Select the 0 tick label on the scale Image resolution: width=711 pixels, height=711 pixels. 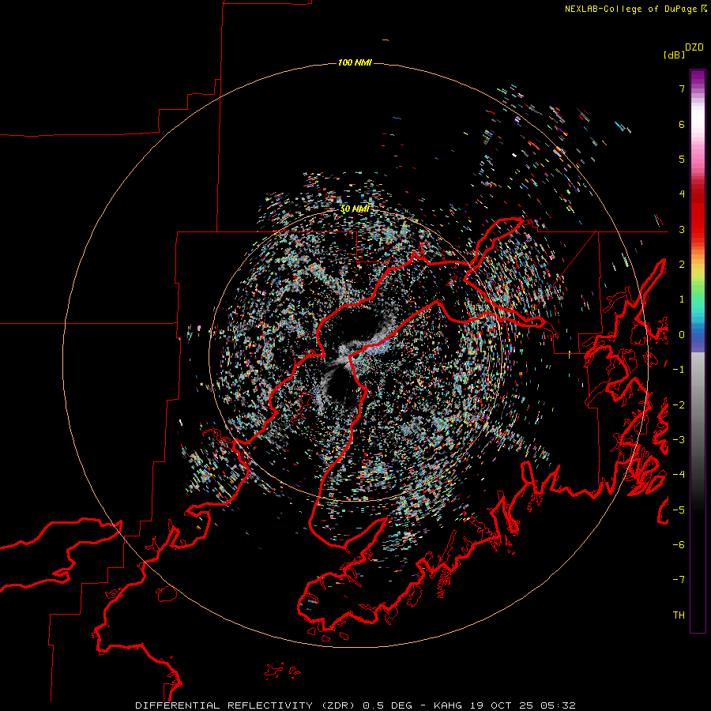[x=682, y=335]
